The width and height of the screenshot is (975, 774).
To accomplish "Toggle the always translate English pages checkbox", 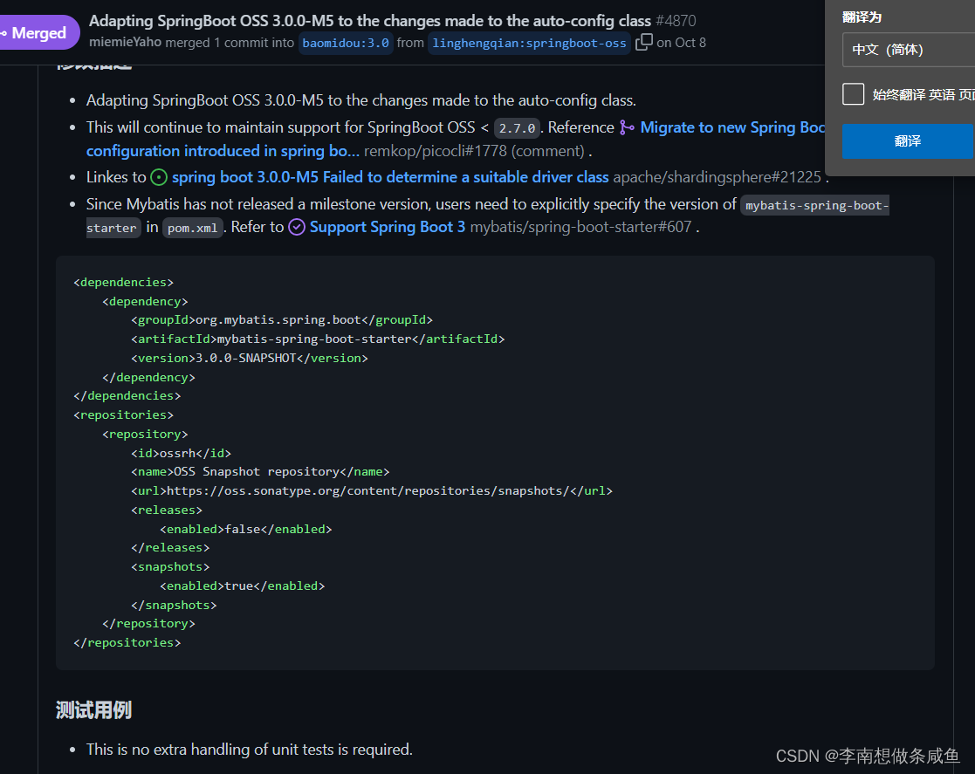I will coord(853,94).
